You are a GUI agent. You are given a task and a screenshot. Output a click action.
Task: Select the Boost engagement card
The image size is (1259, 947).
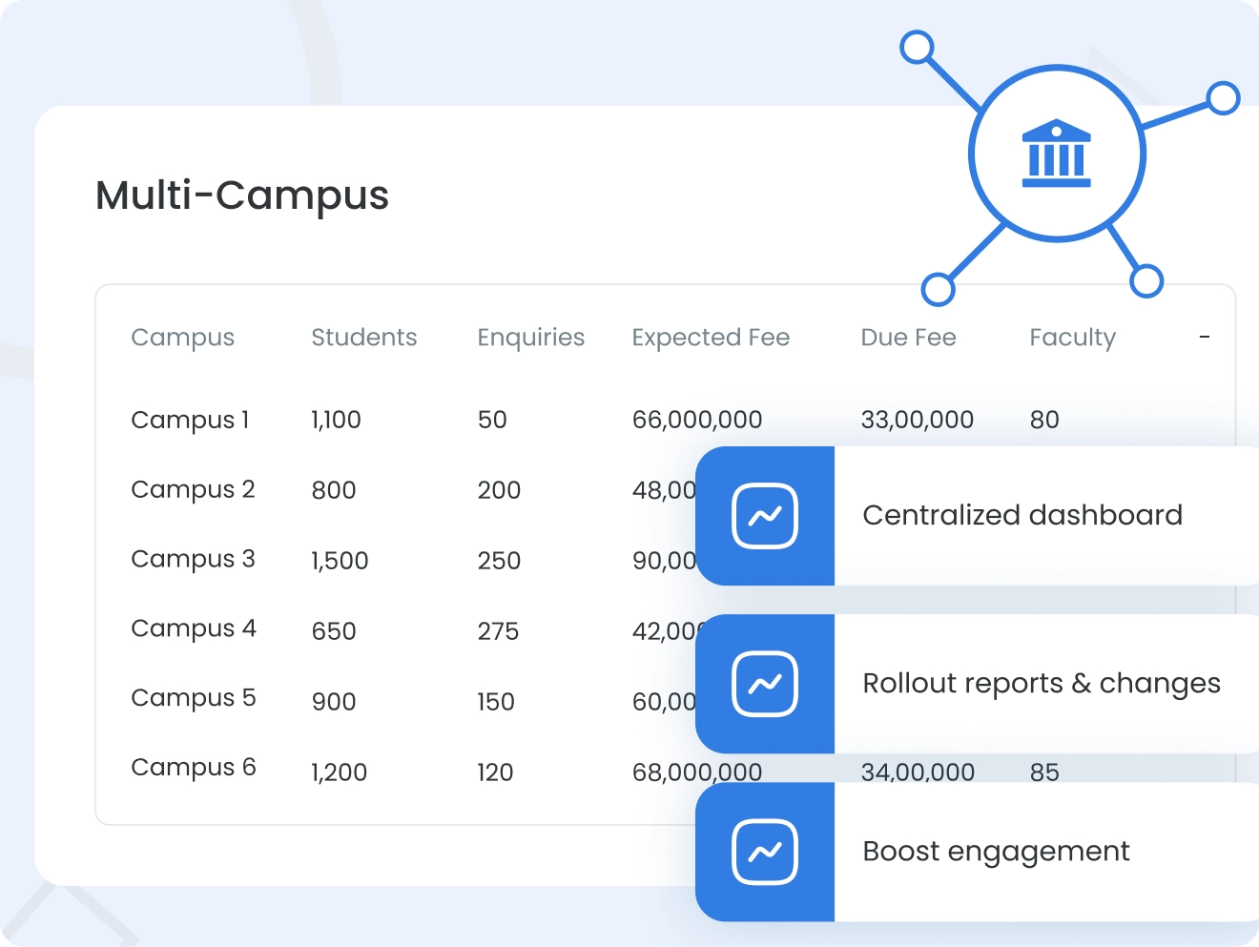tap(996, 852)
